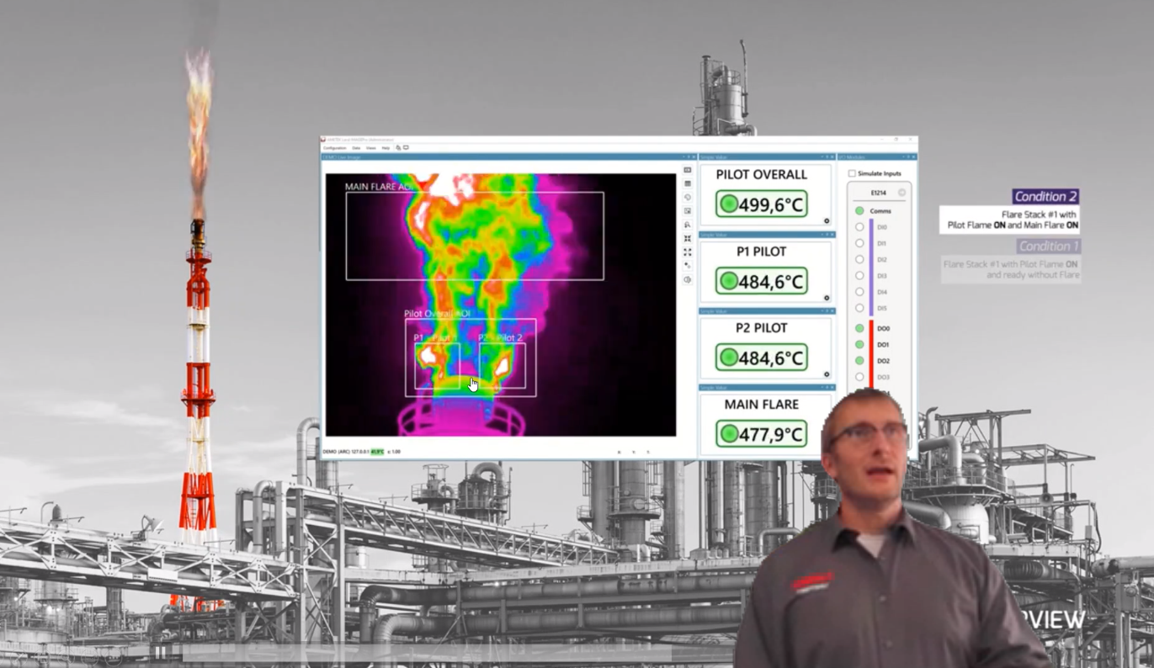Open the Data menu

(356, 148)
